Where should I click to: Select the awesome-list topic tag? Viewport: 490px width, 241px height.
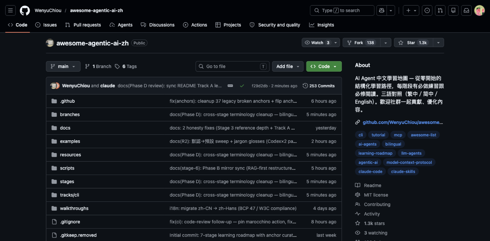(423, 135)
